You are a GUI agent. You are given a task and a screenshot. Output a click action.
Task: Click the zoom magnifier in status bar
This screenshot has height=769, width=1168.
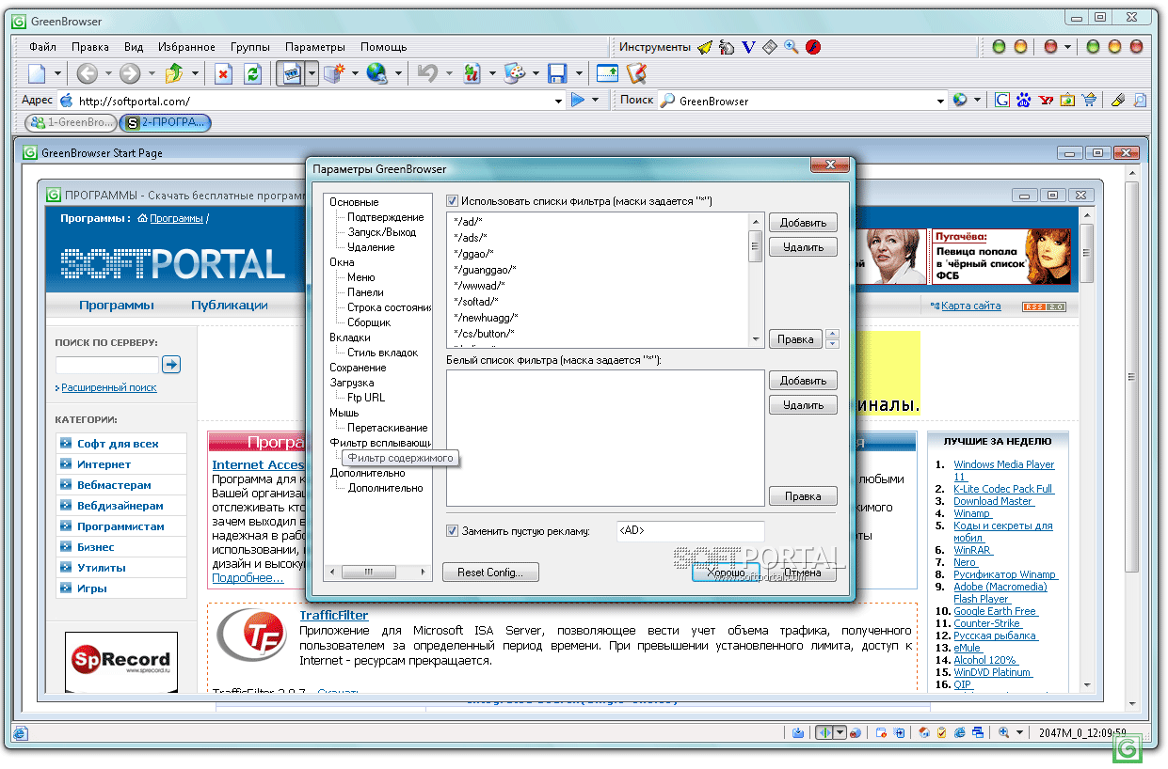point(1004,733)
